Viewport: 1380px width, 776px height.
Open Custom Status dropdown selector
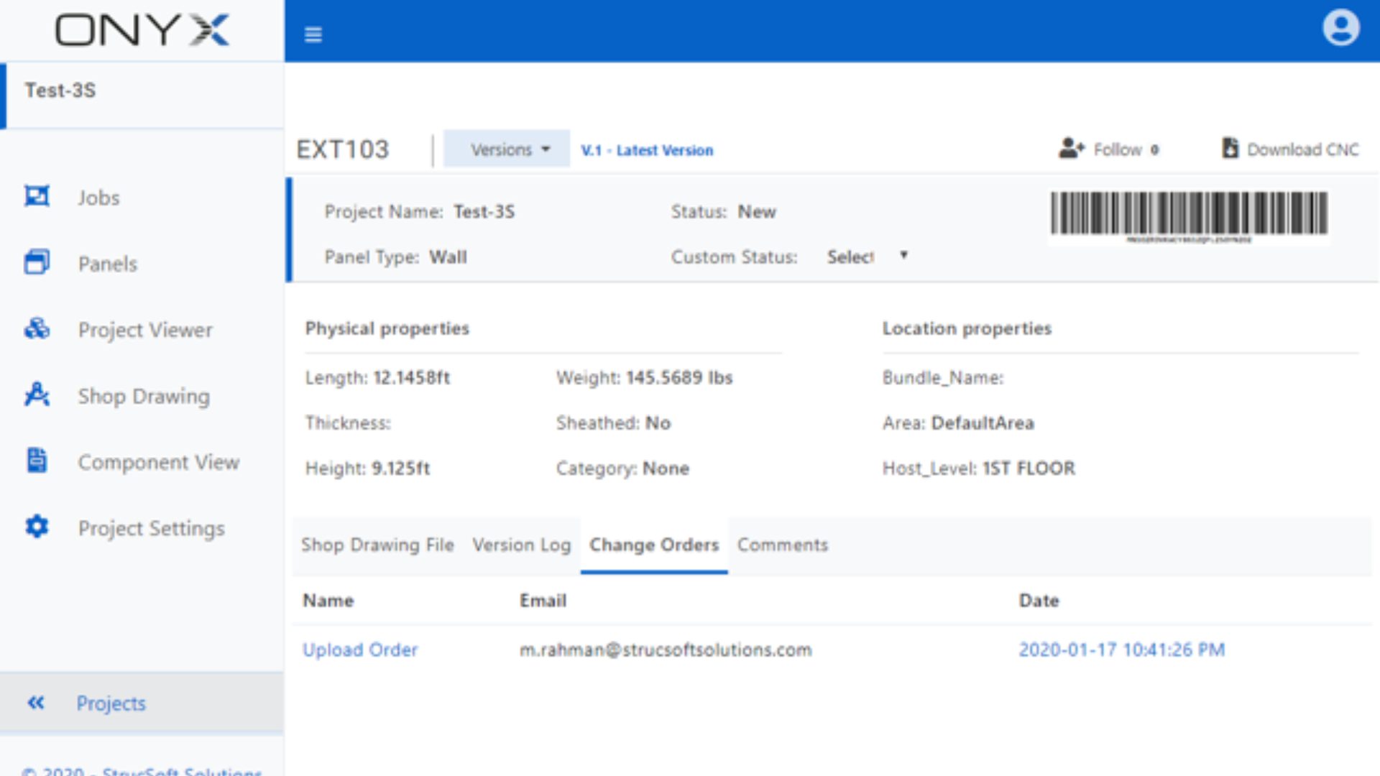point(865,256)
